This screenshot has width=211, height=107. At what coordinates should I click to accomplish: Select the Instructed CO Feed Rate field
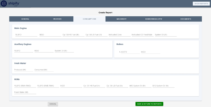coord(142,35)
